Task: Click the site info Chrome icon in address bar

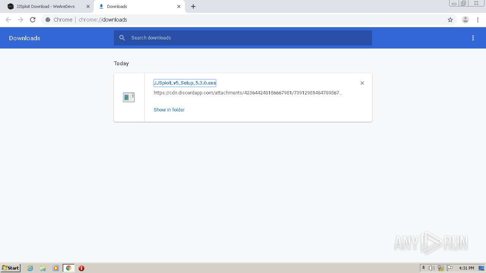Action: coord(48,20)
